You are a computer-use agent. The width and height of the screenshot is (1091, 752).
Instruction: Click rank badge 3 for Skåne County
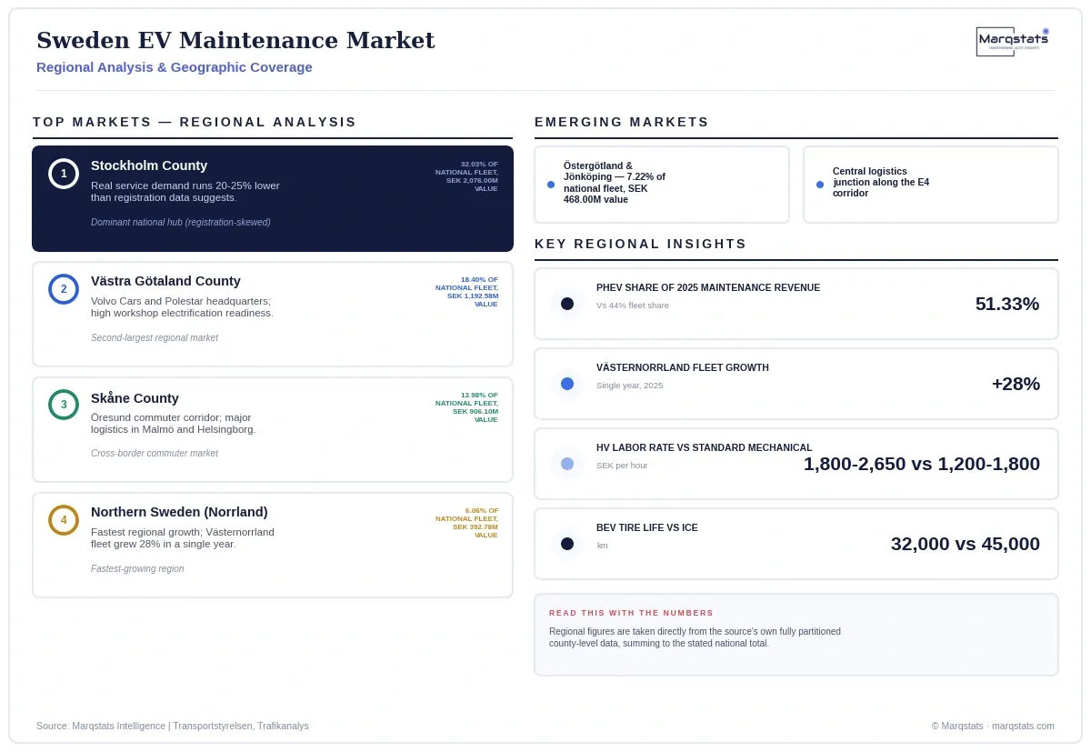[64, 405]
